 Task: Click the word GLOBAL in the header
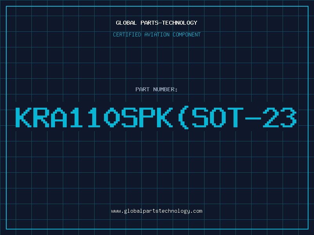(x=126, y=23)
